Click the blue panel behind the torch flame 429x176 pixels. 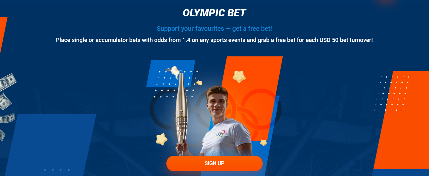171,73
